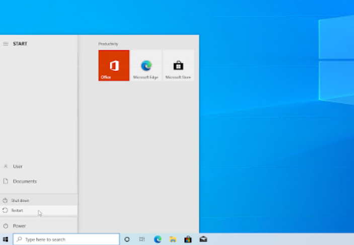Screen dimensions: 354x245
Task: Open the Mail app on the taskbar
Action: (x=203, y=239)
